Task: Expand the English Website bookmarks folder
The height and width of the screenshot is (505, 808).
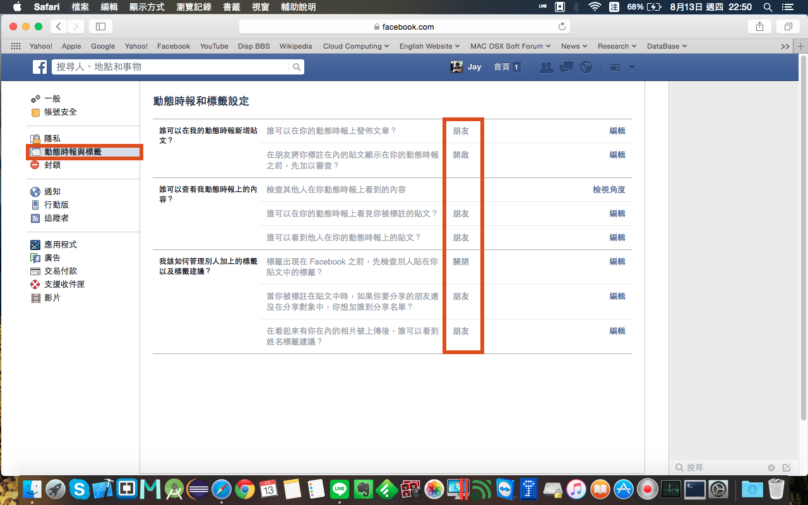Action: (x=431, y=46)
